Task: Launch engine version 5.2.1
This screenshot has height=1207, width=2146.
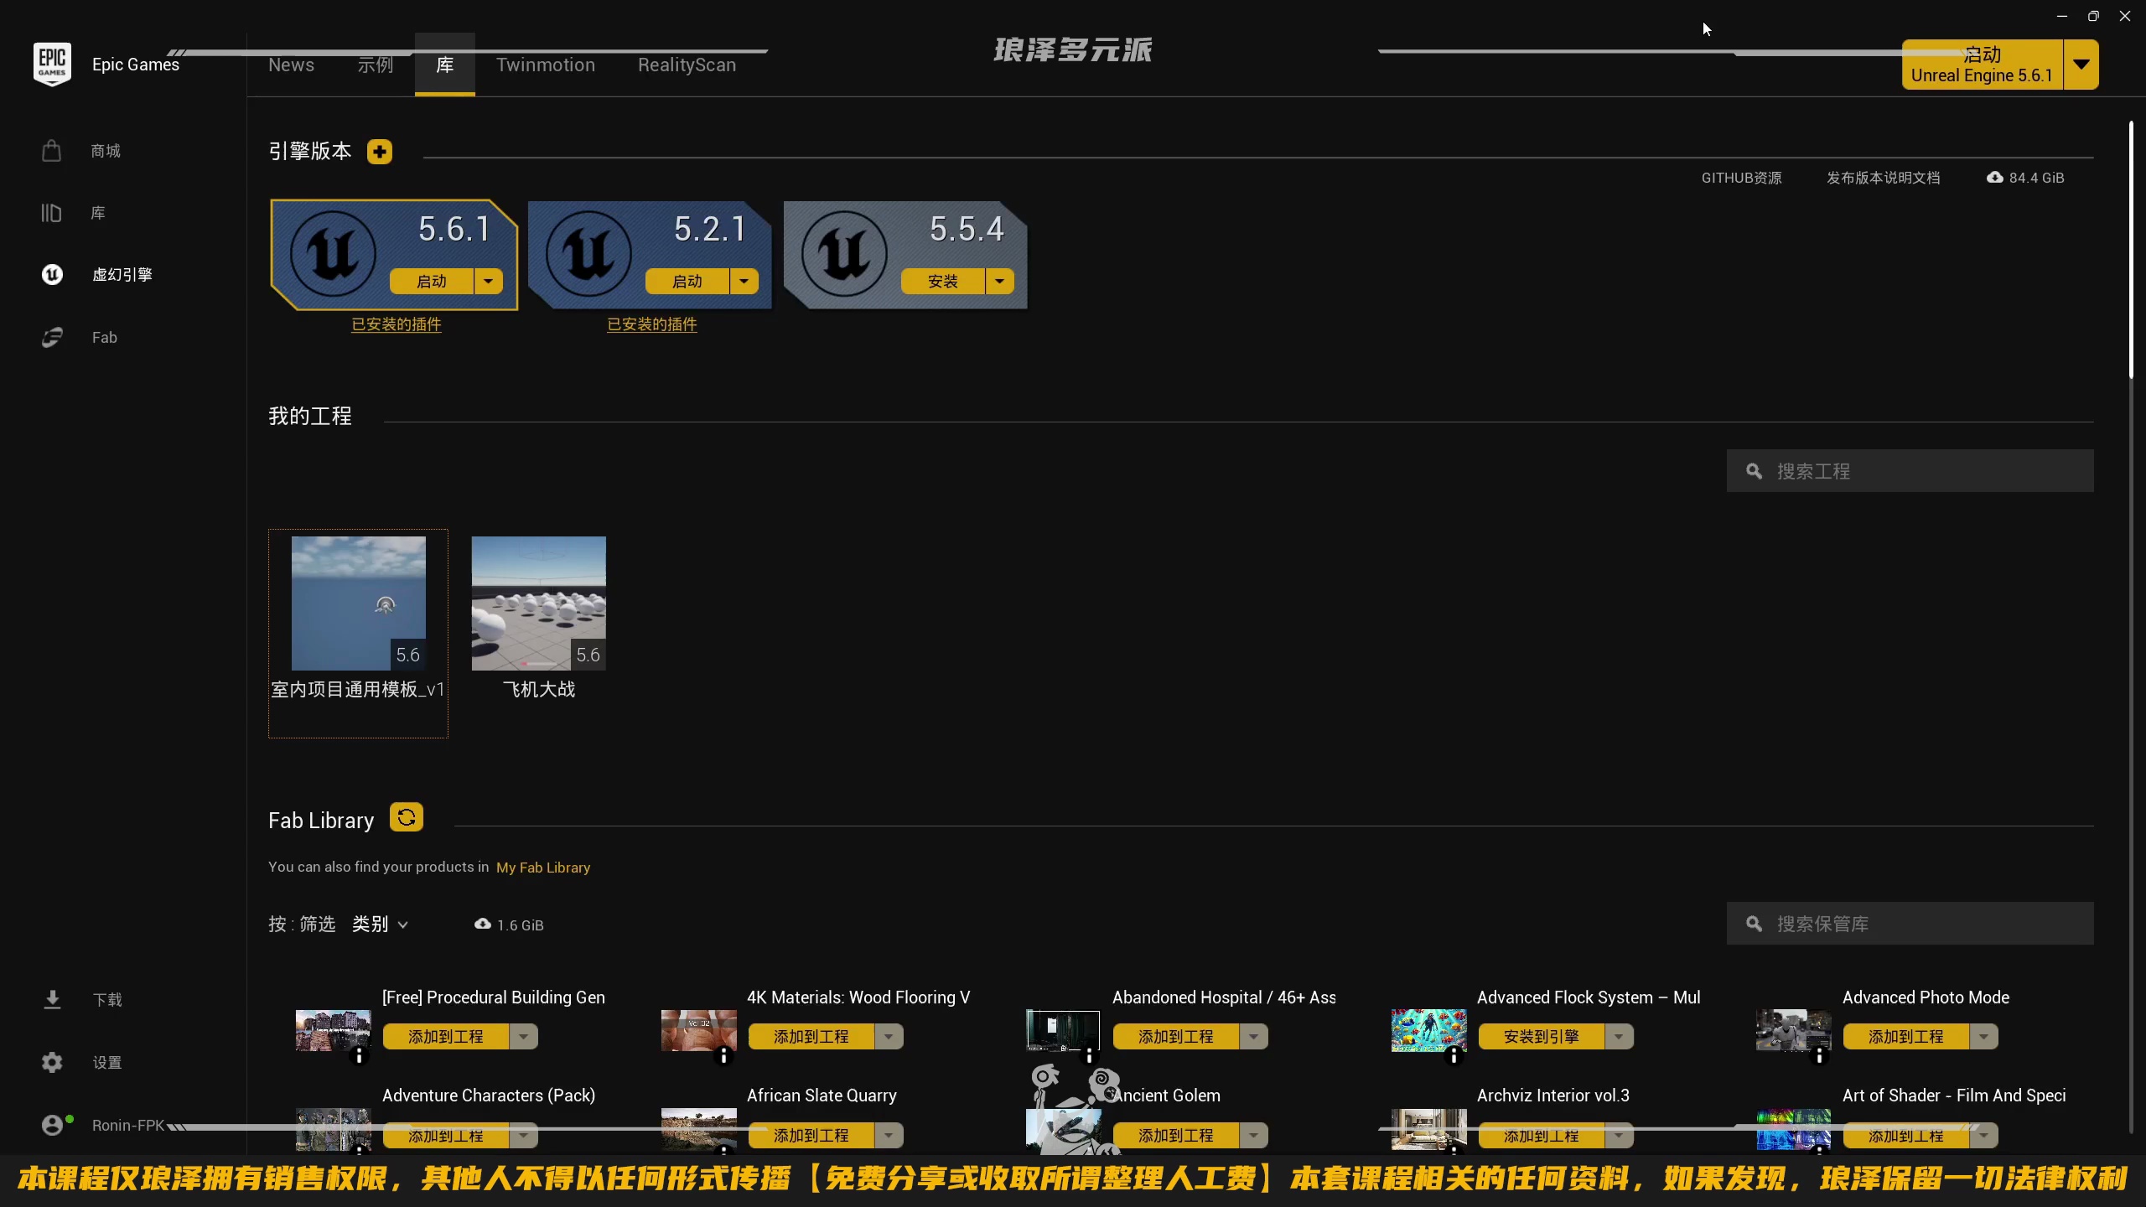Action: point(687,281)
